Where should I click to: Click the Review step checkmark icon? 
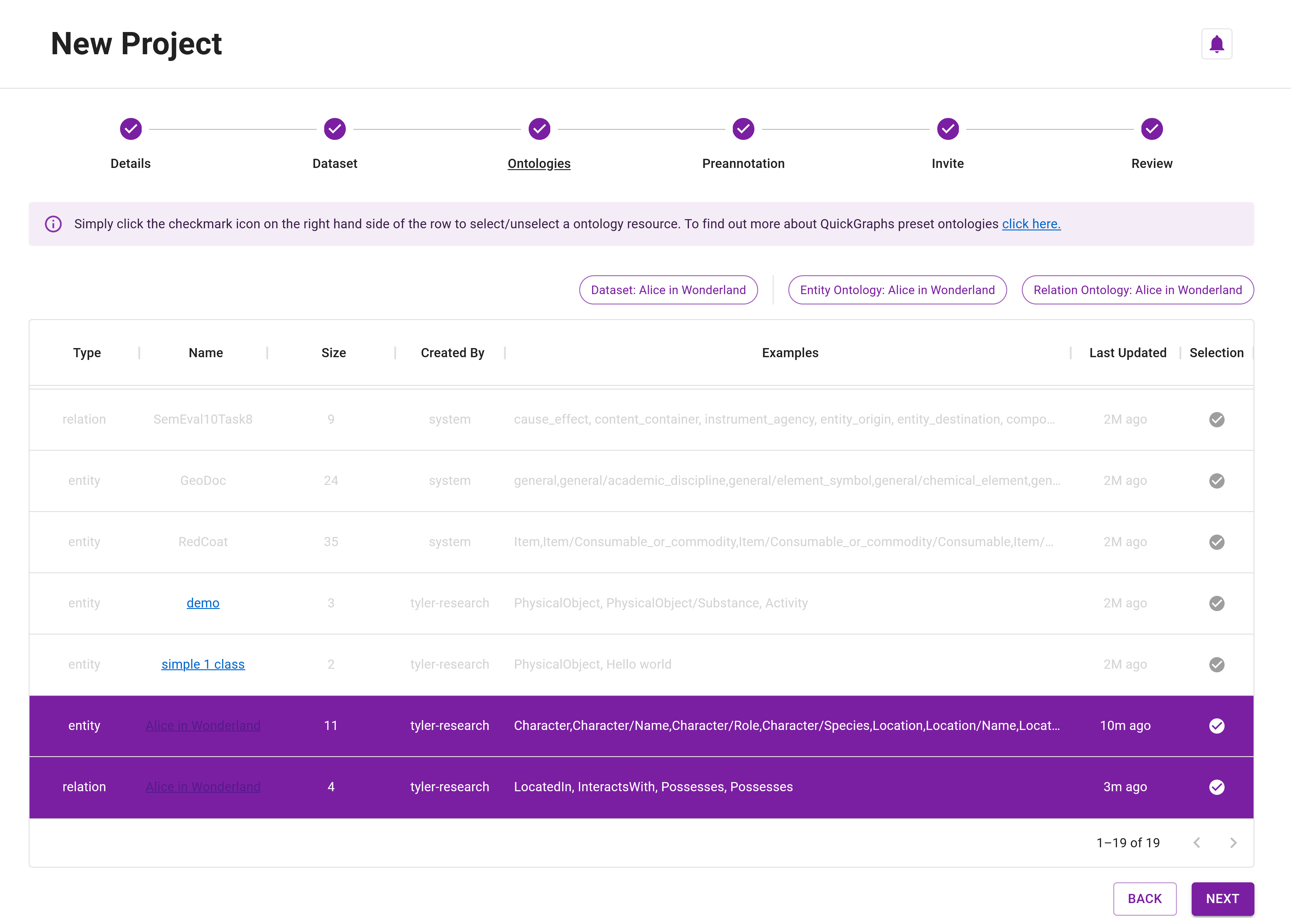click(x=1151, y=129)
